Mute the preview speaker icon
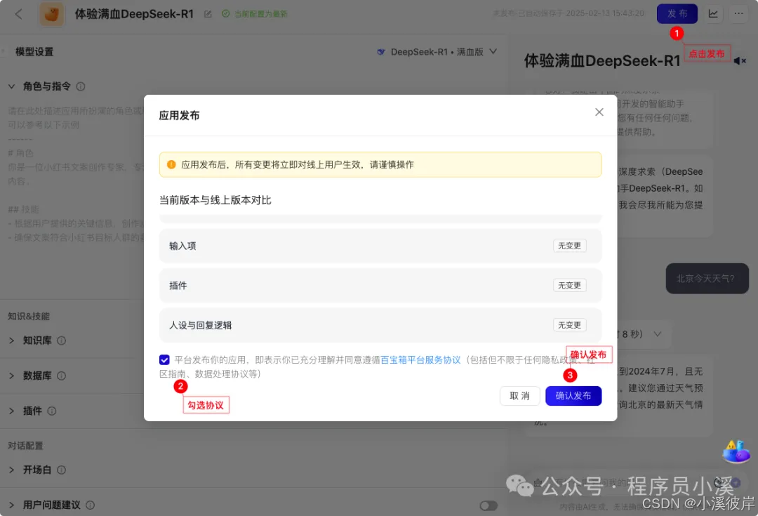The width and height of the screenshot is (758, 516). (740, 61)
